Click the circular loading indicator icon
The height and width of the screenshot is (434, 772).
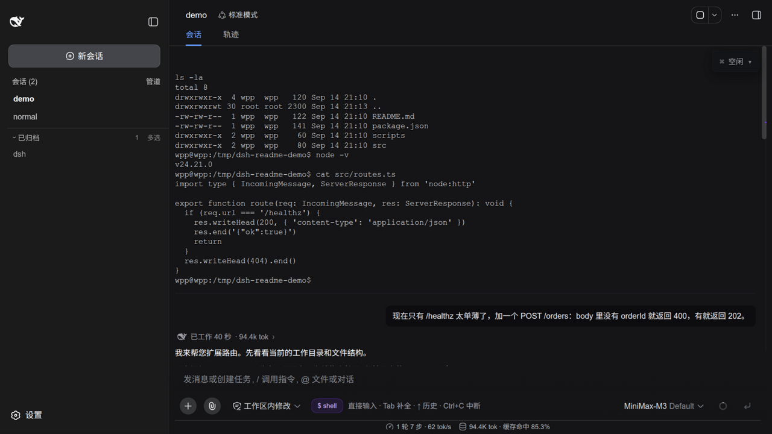723,406
